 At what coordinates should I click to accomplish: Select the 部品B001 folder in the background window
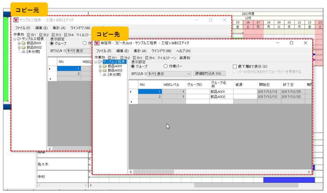(x=35, y=43)
